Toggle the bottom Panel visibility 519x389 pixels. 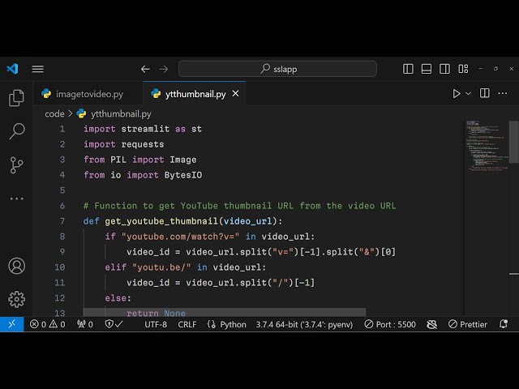pyautogui.click(x=427, y=69)
